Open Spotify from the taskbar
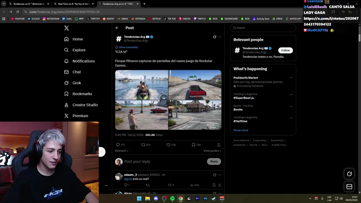This screenshot has width=361, height=203. [172, 198]
